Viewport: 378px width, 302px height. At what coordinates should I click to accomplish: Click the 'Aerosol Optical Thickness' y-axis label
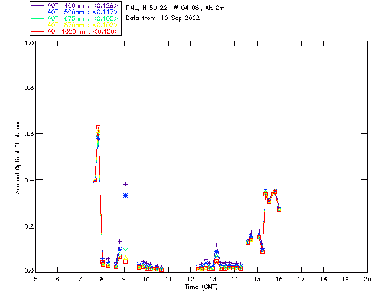click(18, 157)
